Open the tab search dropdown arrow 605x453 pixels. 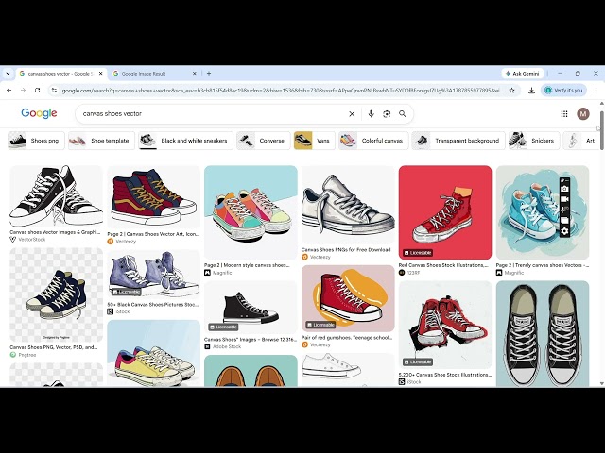[x=8, y=74]
